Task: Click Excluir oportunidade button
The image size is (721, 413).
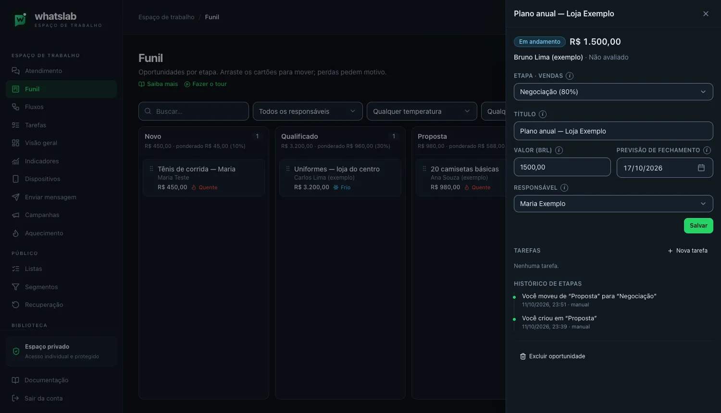Action: pyautogui.click(x=552, y=356)
